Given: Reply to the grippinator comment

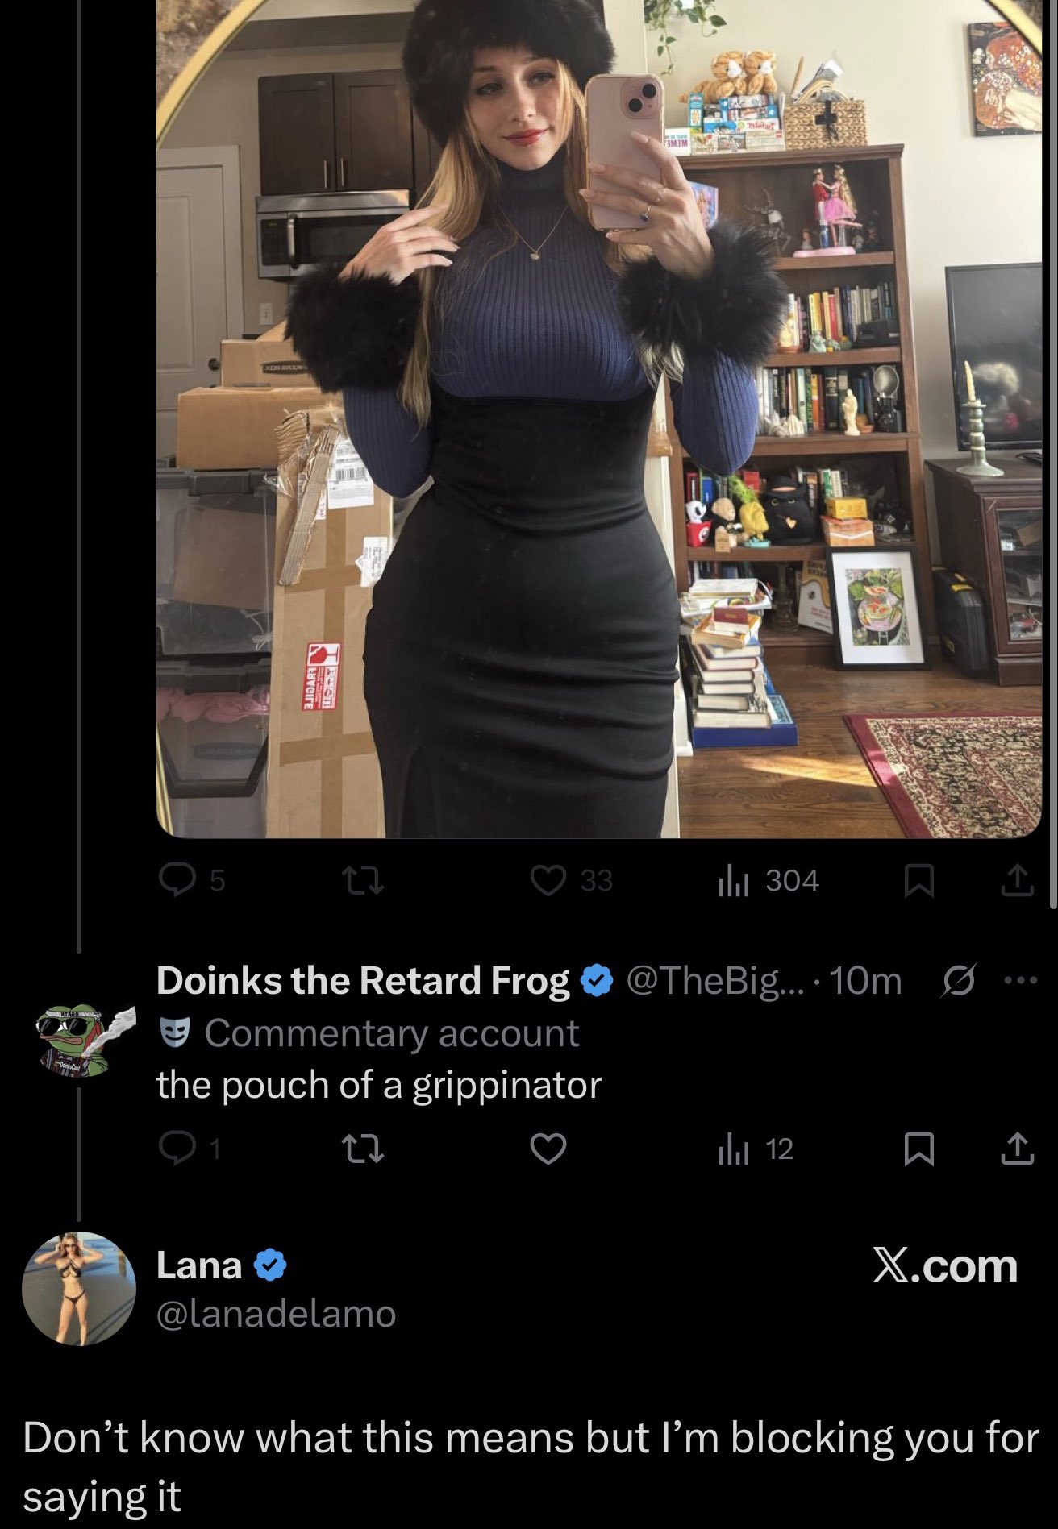Looking at the screenshot, I should coord(173,1149).
